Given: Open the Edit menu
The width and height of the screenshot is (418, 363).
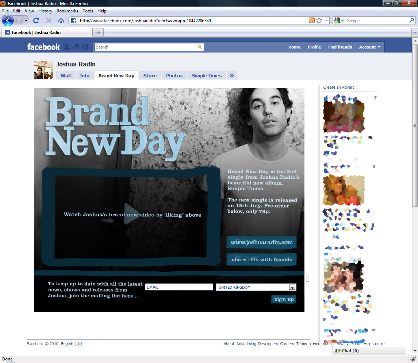Looking at the screenshot, I should click(16, 11).
